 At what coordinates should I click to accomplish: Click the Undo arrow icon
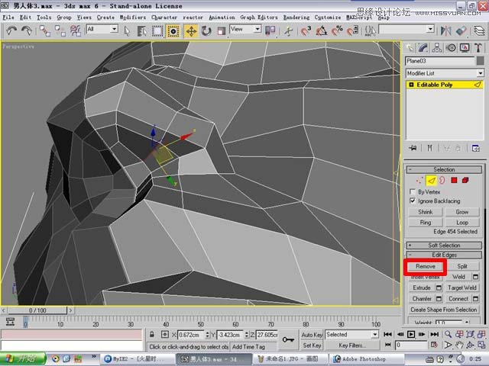tap(11, 30)
